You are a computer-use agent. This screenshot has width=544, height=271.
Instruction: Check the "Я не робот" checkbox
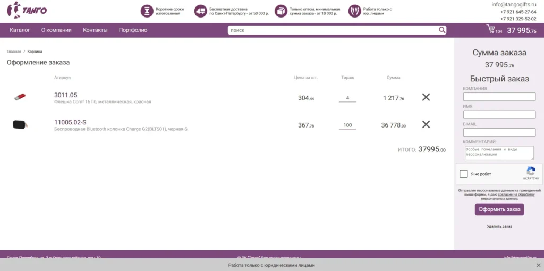pyautogui.click(x=463, y=174)
